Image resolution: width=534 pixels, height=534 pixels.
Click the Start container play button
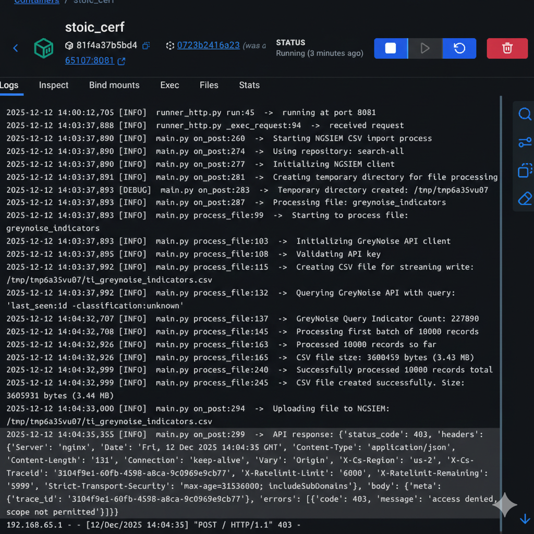click(x=424, y=48)
